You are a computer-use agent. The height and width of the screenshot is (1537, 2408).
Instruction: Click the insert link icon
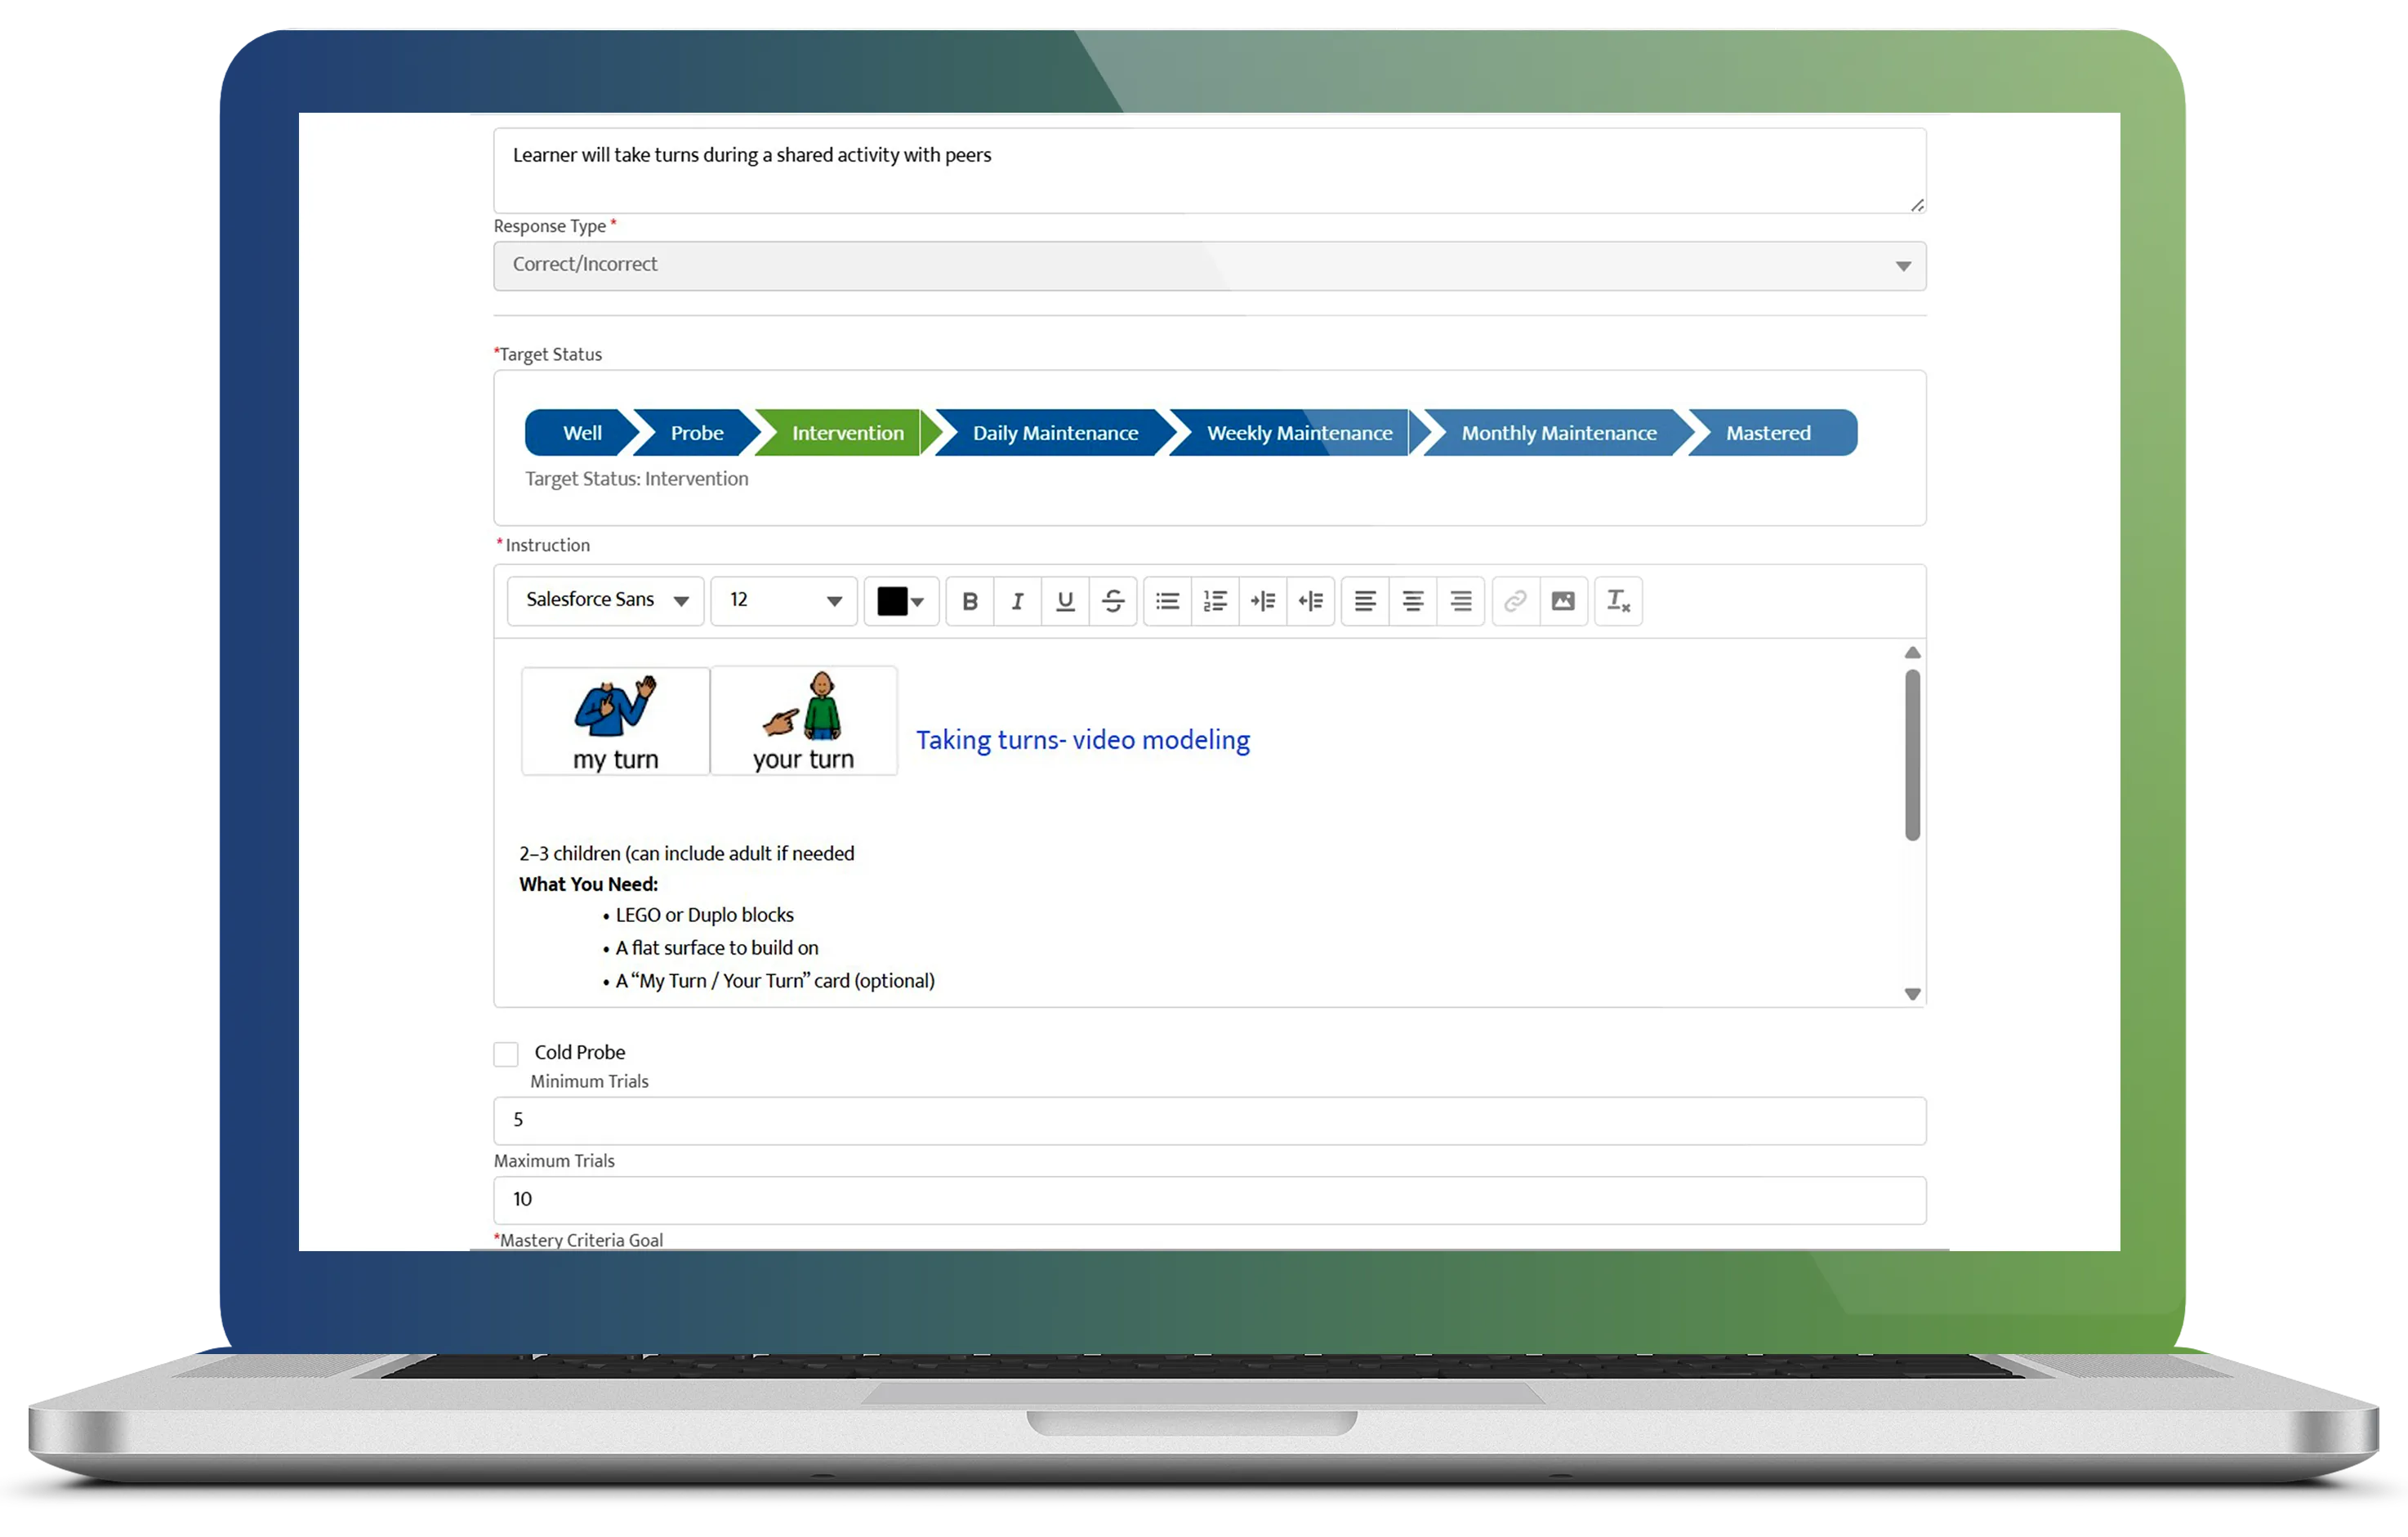coord(1515,601)
